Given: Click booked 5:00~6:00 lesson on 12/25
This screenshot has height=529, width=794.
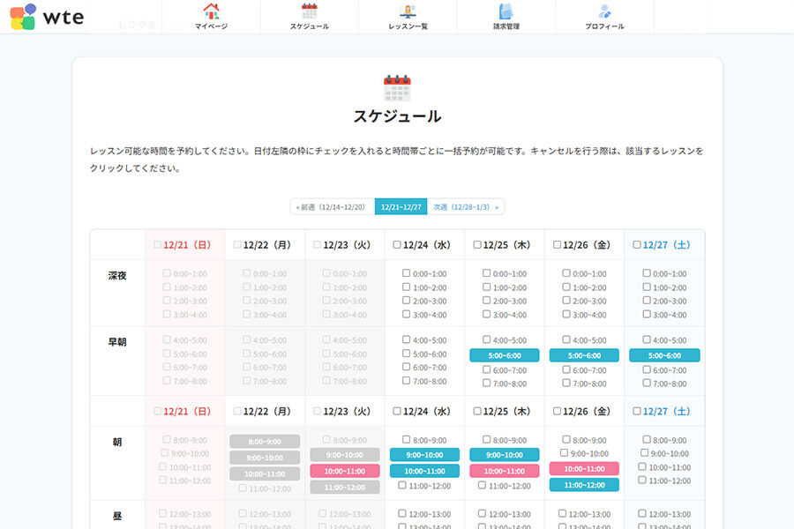Looking at the screenshot, I should pyautogui.click(x=505, y=355).
